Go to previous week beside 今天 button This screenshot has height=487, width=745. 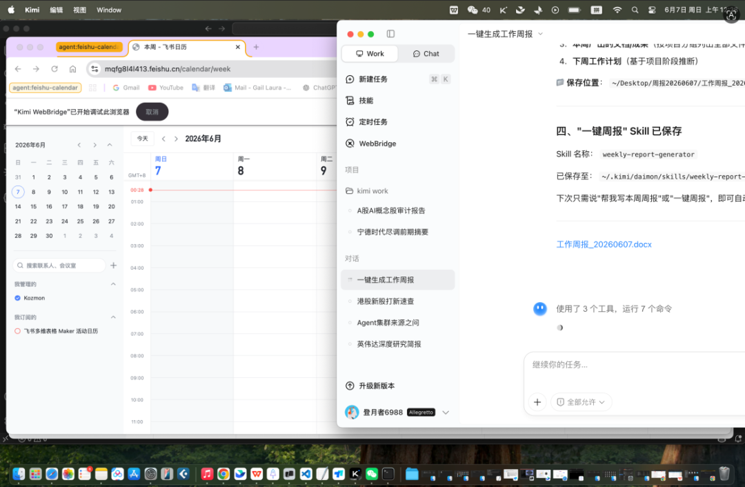pyautogui.click(x=163, y=139)
